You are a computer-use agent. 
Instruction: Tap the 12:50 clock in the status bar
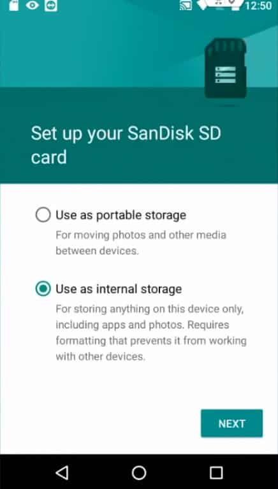258,6
